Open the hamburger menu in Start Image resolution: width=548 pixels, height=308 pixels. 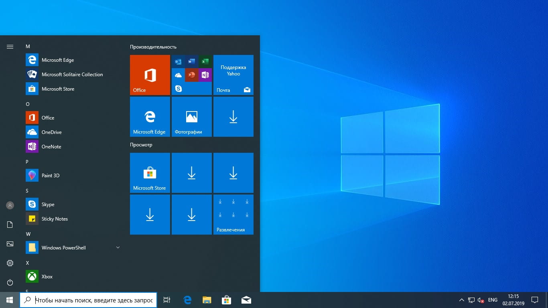[10, 47]
